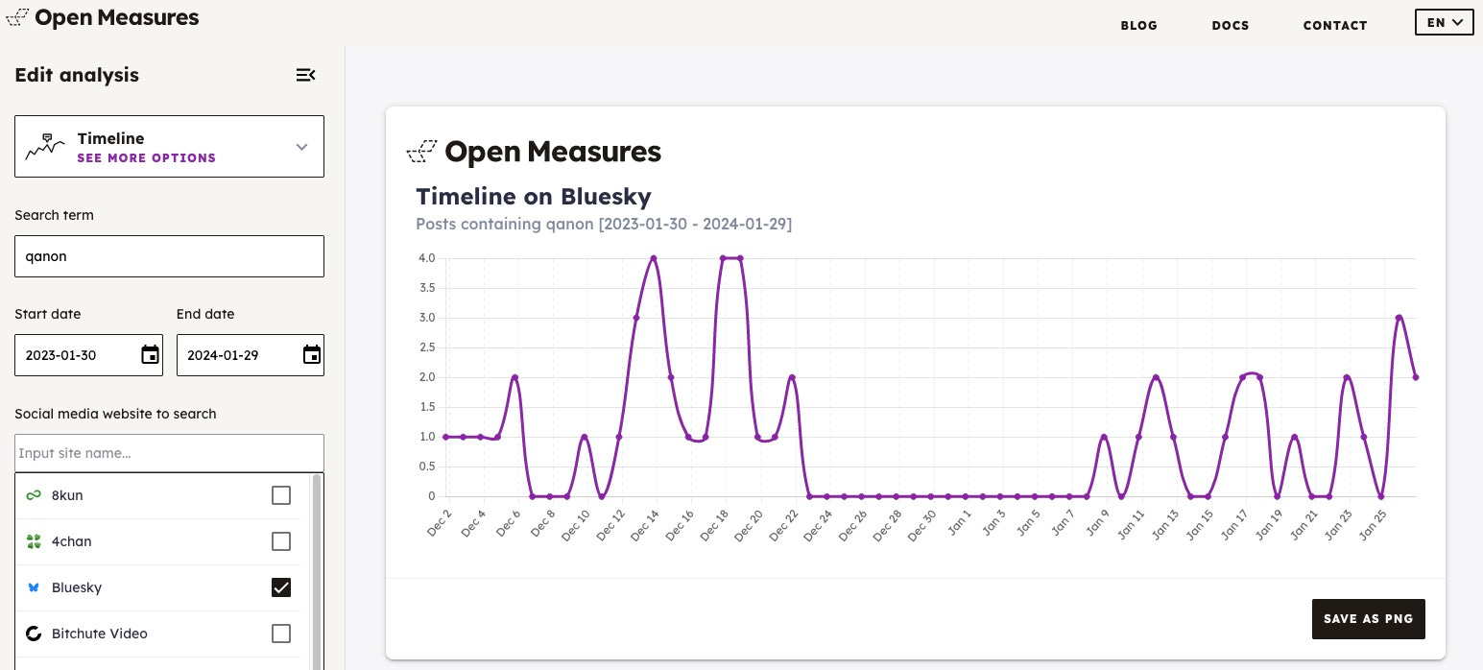Click the last data point on chart
Screen dimensions: 1483x670
tap(1416, 377)
